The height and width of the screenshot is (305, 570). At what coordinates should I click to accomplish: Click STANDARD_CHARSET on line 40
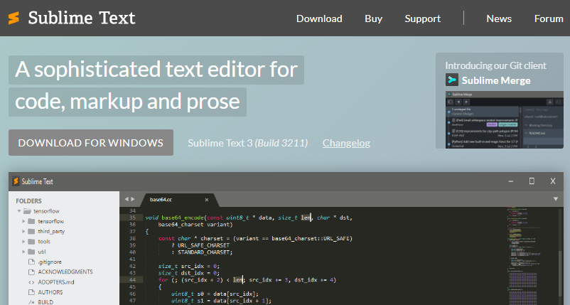click(x=204, y=252)
